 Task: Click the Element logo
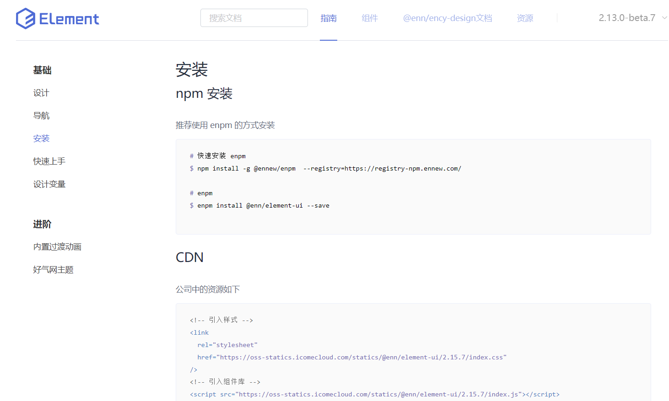coord(58,18)
